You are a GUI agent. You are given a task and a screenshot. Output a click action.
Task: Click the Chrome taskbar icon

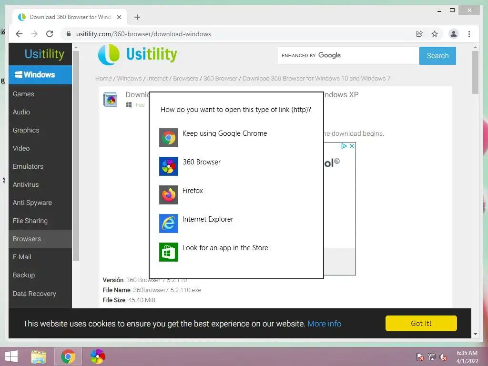(68, 356)
